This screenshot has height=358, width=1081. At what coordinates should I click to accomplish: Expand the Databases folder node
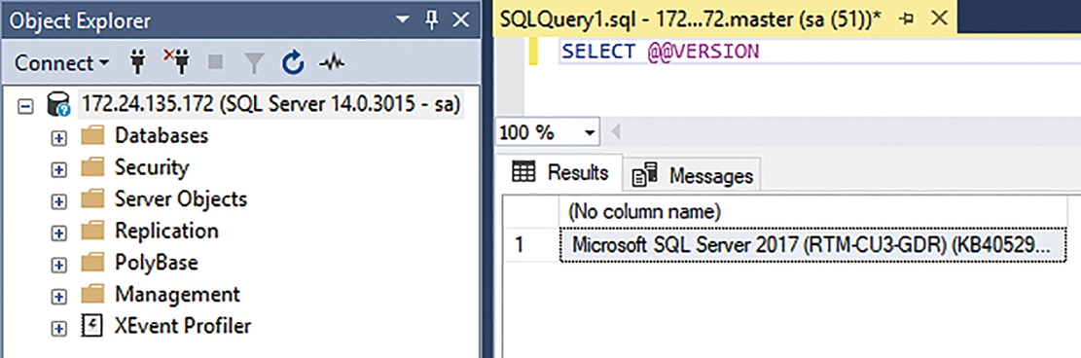click(x=58, y=137)
